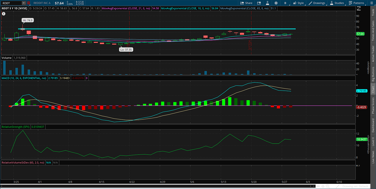Click the pan/expand horizontal arrows icon

(x=318, y=186)
